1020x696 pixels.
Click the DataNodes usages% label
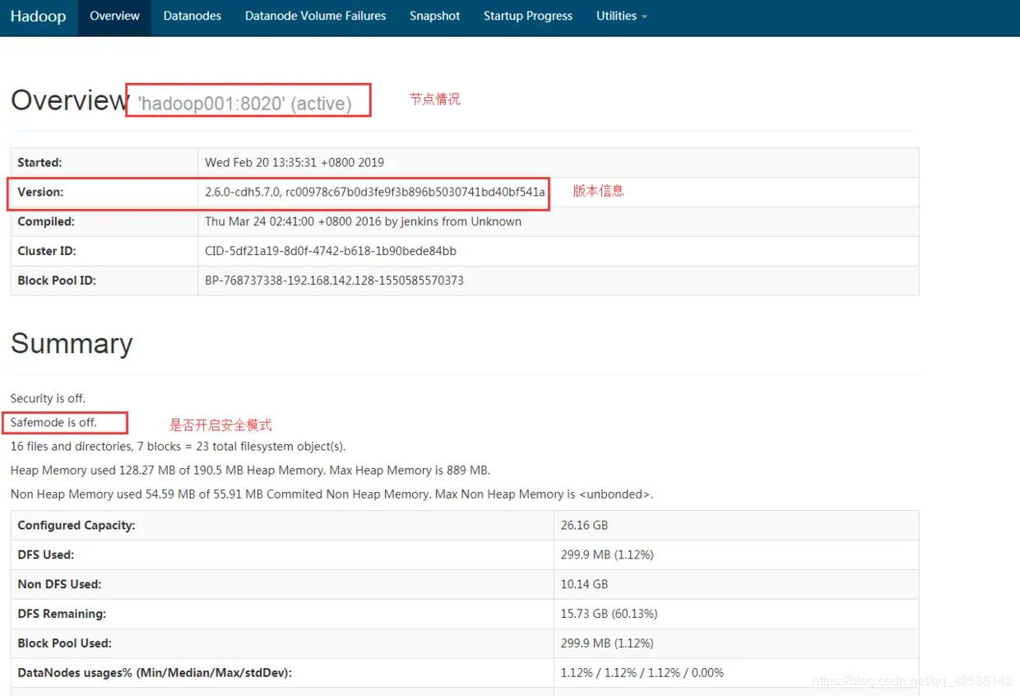[x=155, y=674]
